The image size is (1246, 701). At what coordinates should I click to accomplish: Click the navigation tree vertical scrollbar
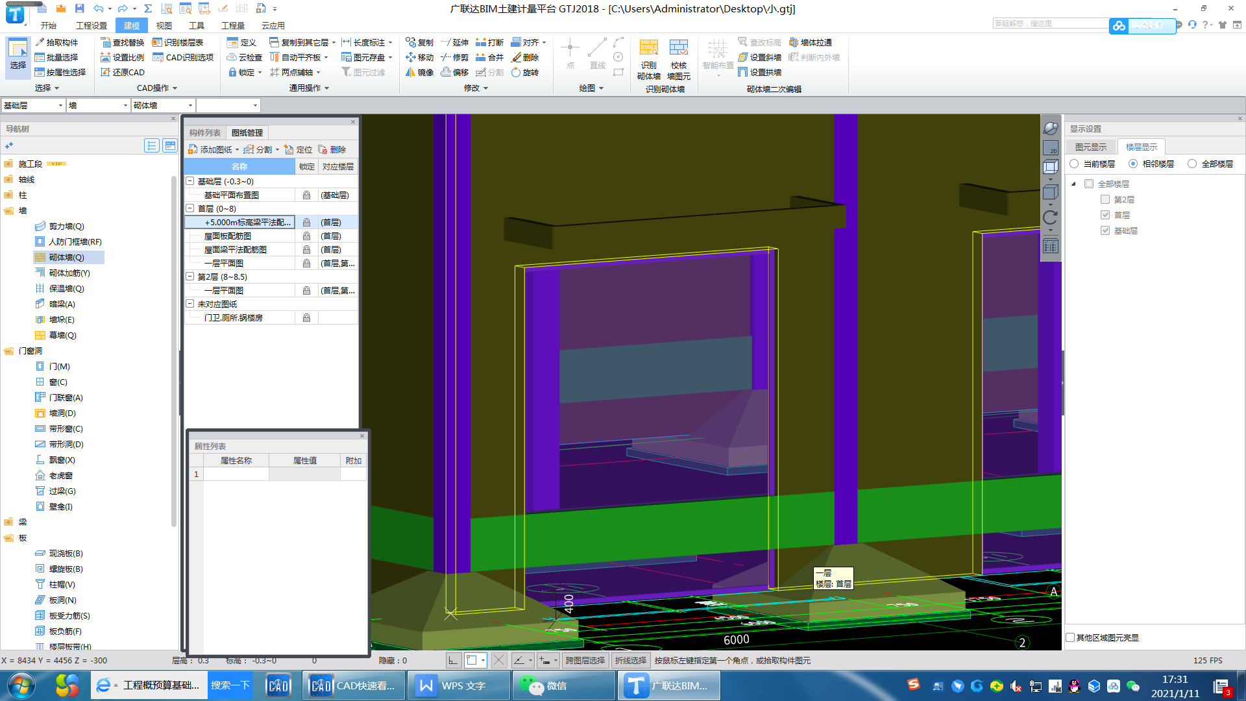point(173,350)
